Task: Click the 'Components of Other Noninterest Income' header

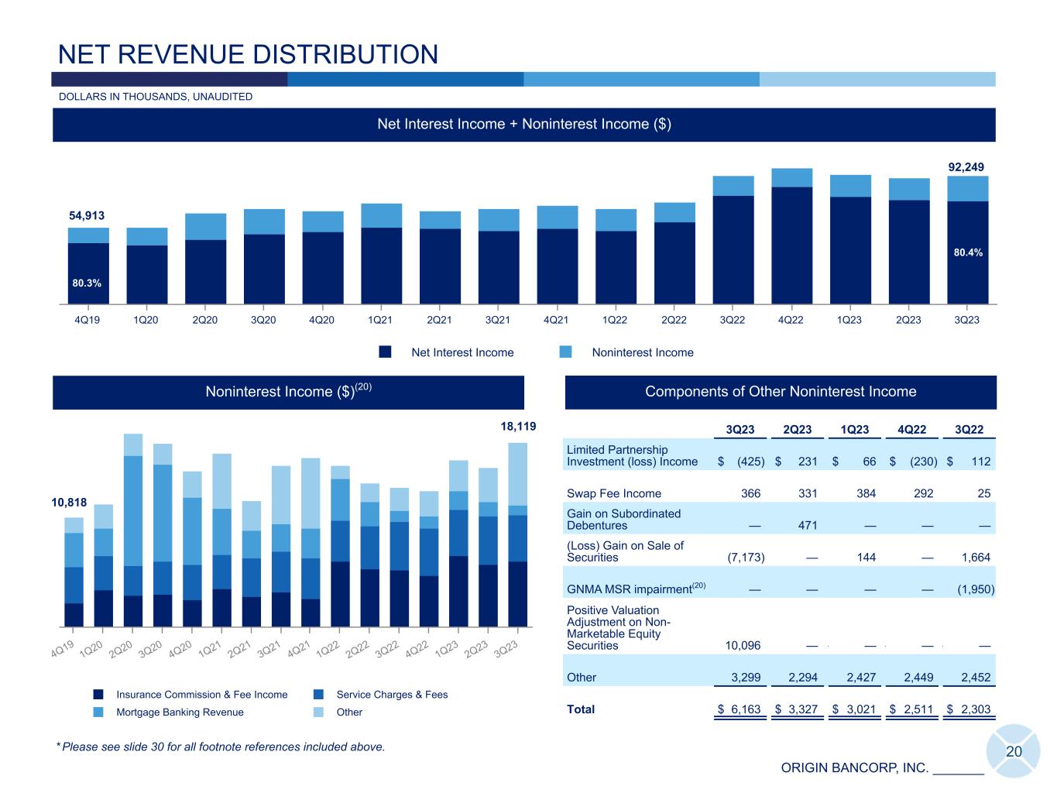Action: coord(781,392)
